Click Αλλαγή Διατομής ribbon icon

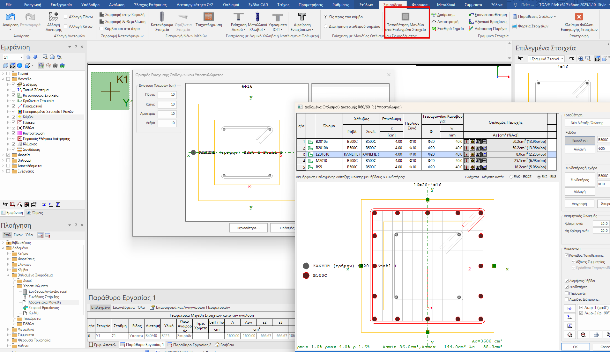53,17
